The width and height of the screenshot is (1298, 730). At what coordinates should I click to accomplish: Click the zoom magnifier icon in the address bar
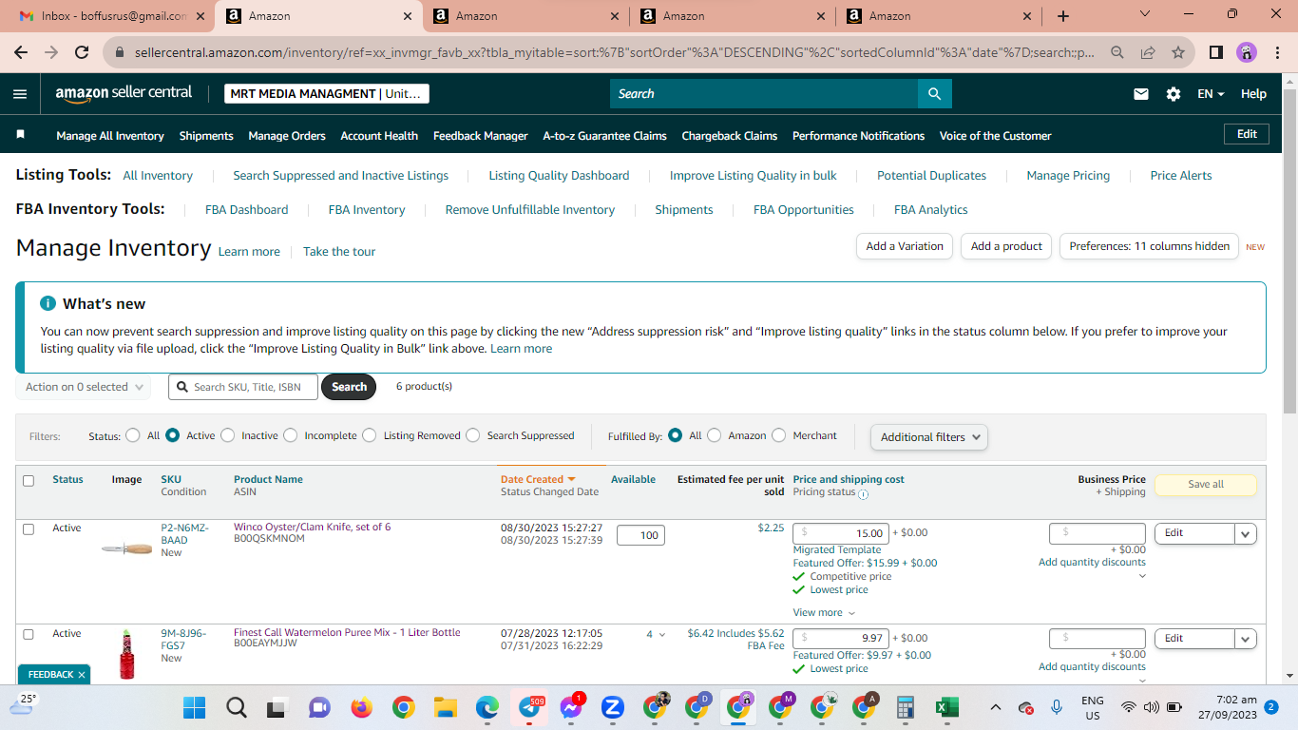(1117, 52)
